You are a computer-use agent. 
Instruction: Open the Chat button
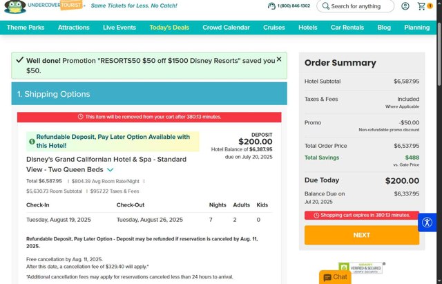tap(335, 277)
